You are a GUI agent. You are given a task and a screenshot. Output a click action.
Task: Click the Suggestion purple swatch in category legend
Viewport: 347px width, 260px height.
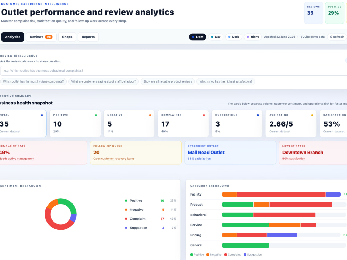245,255
